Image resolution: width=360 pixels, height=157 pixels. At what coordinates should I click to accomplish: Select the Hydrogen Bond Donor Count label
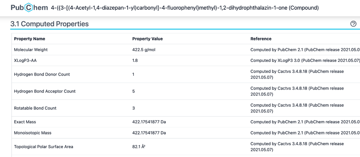click(x=42, y=74)
